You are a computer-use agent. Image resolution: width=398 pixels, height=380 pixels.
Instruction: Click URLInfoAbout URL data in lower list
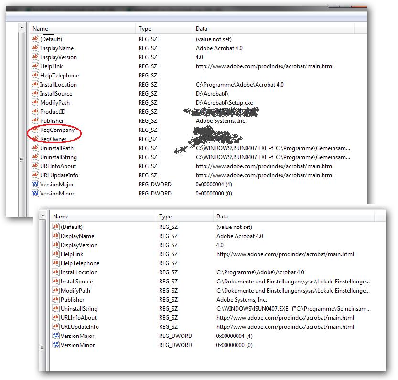coord(285,318)
